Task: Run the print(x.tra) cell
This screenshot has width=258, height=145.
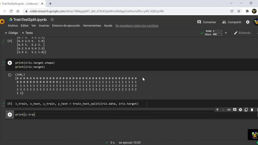Action: [x=10, y=114]
